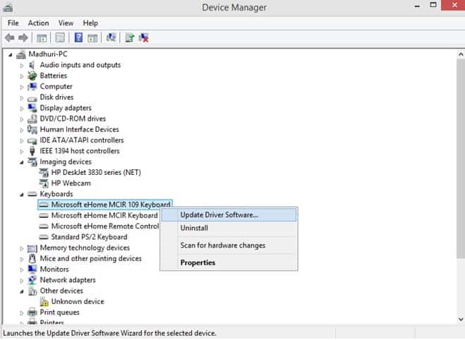Click the DVD/CD-ROM drives category icon
465x340 pixels.
click(32, 119)
